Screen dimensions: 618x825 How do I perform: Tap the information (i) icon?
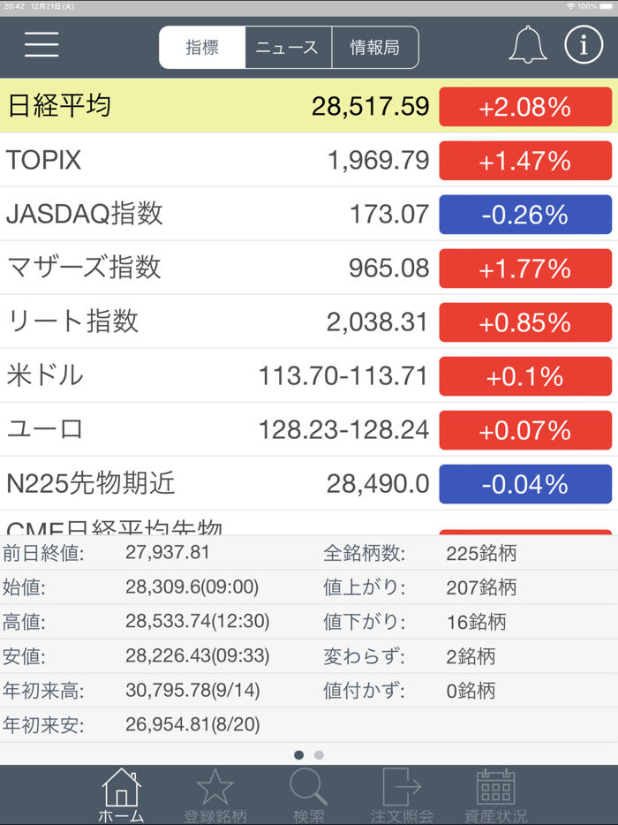coord(584,45)
